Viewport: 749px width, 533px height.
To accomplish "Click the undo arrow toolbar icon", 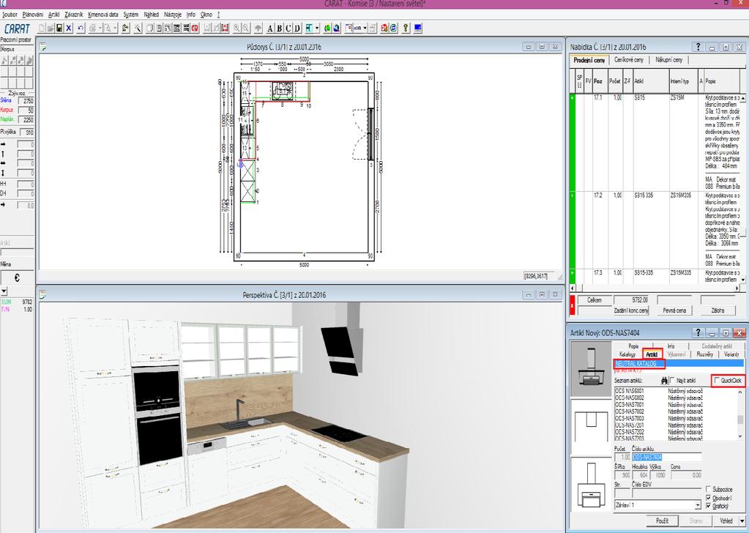I will tap(81, 28).
